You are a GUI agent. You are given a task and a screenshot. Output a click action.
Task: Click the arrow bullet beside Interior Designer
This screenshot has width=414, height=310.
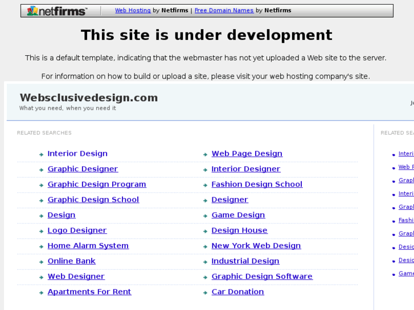click(x=206, y=170)
